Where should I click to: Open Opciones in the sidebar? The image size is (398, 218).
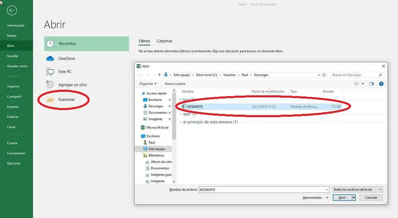tap(14, 163)
